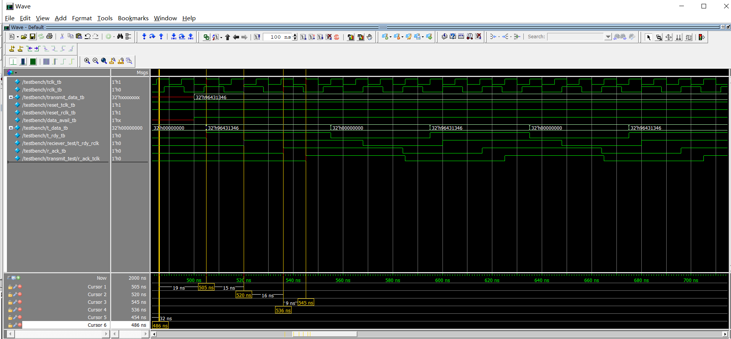Click the Delete Cursor icon
The image size is (731, 339).
point(20,49)
